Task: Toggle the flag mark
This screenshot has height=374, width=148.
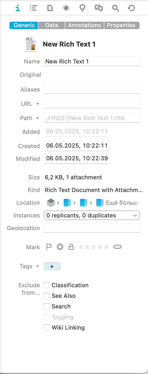Action: tap(49, 247)
